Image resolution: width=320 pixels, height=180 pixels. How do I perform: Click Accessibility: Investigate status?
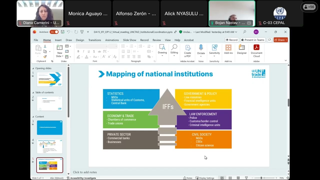[x=81, y=178]
